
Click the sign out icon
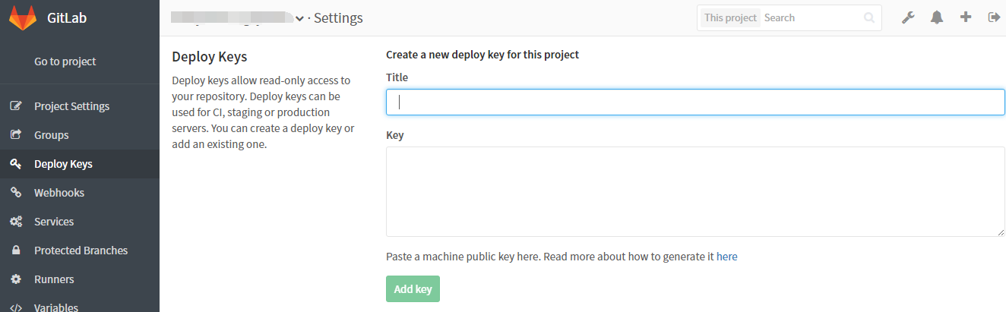pos(993,17)
